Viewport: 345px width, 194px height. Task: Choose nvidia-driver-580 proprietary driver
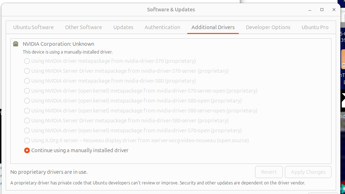click(x=27, y=81)
